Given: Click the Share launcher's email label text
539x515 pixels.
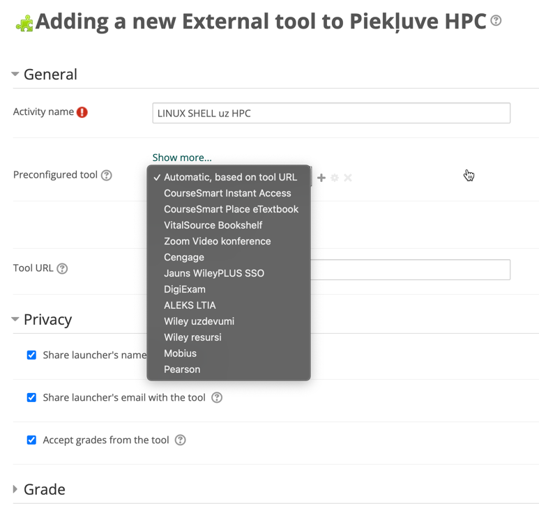Looking at the screenshot, I should pyautogui.click(x=124, y=397).
